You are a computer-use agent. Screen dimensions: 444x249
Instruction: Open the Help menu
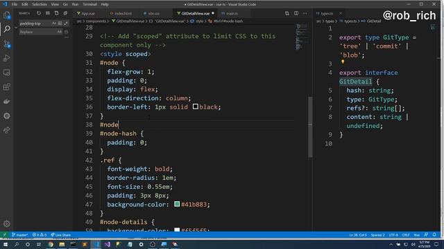coord(105,4)
